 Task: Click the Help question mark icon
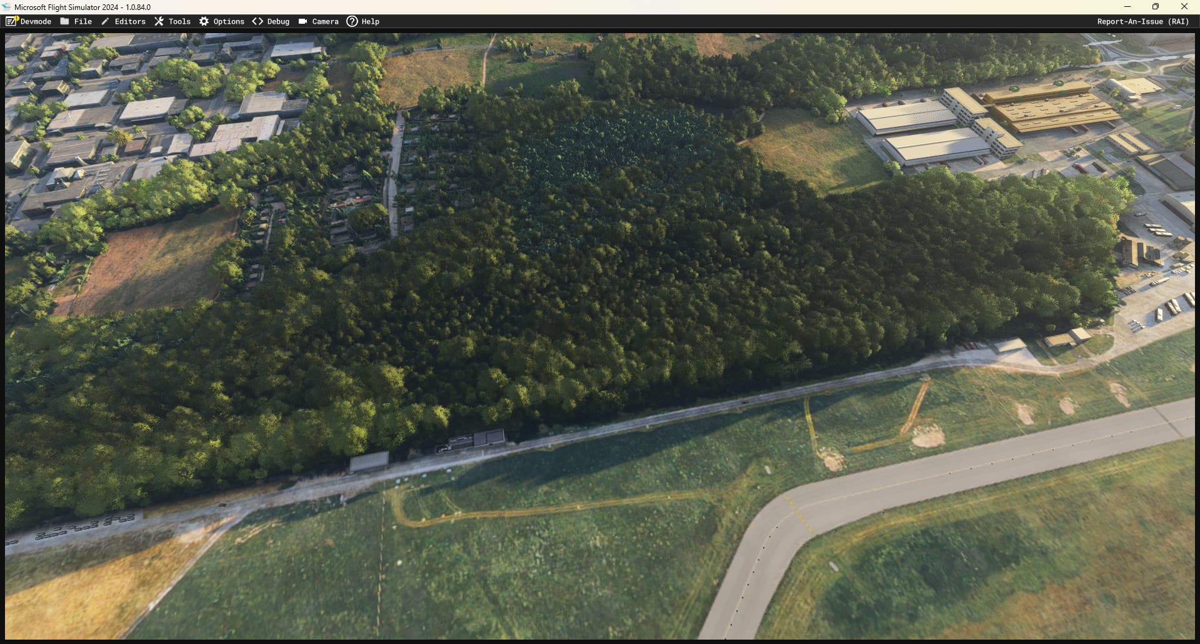(x=352, y=21)
